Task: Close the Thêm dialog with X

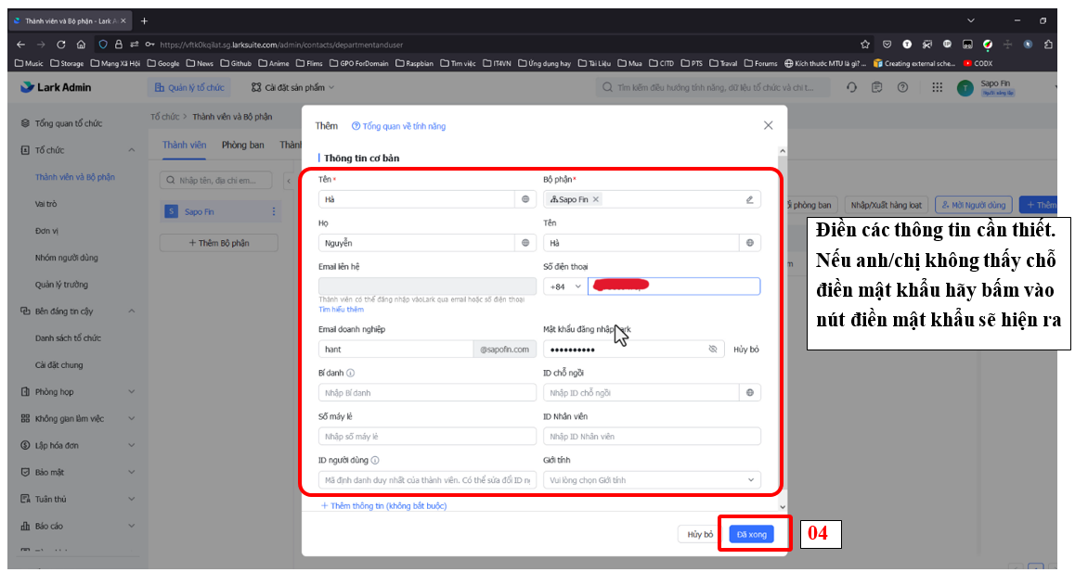Action: tap(768, 125)
